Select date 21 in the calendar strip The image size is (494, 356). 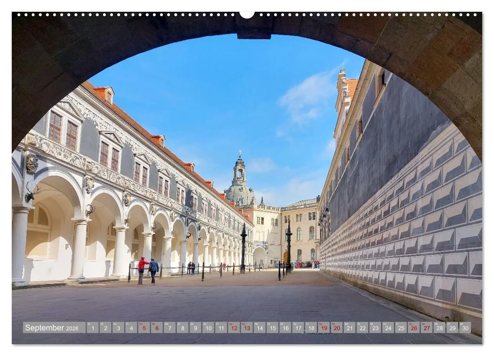(x=349, y=328)
